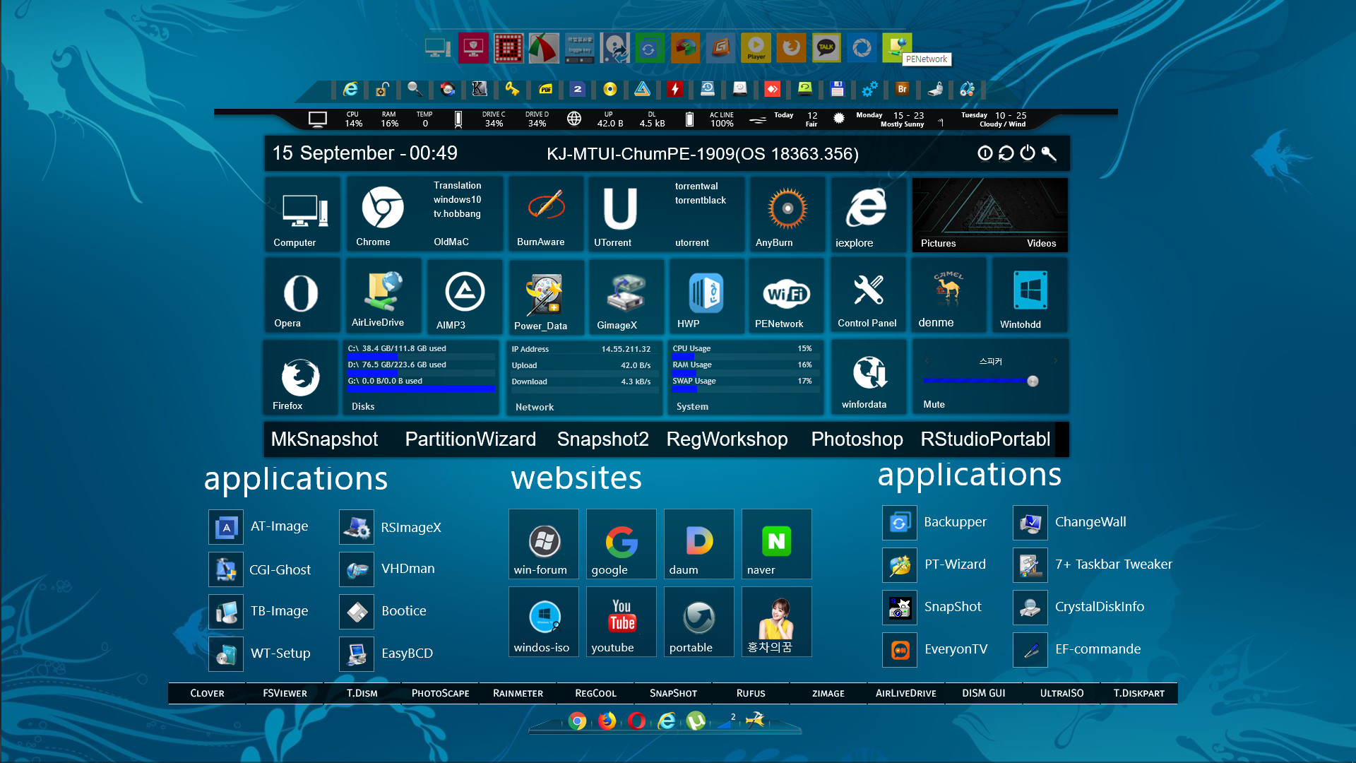This screenshot has height=763, width=1356.
Task: Open win-forum website tile
Action: 544,544
